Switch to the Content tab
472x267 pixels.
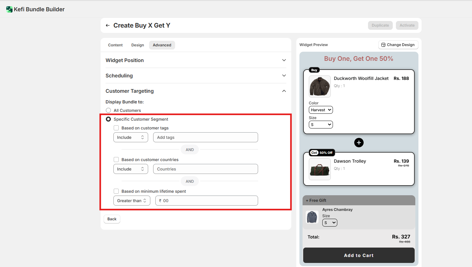[115, 45]
